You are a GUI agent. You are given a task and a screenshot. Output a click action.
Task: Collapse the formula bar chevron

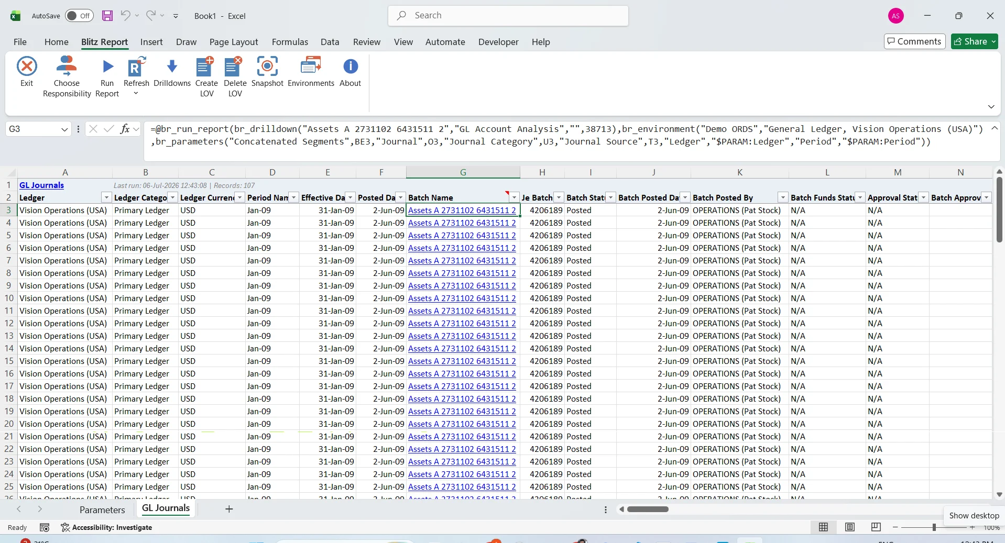tap(994, 128)
